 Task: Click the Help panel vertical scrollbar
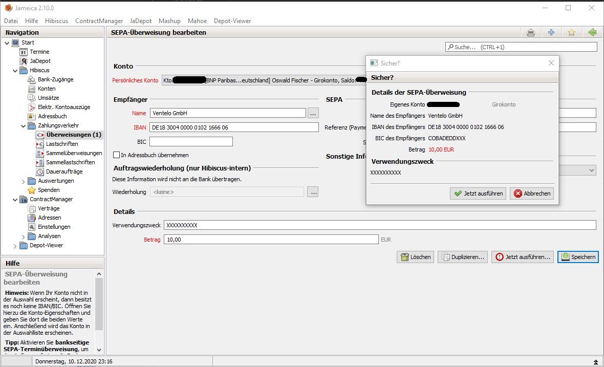99,307
